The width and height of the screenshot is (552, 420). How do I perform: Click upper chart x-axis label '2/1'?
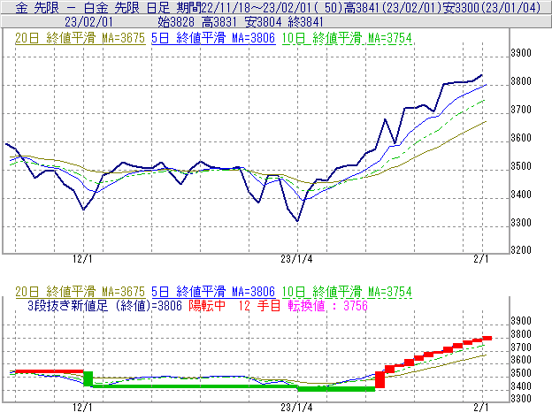[x=481, y=259]
